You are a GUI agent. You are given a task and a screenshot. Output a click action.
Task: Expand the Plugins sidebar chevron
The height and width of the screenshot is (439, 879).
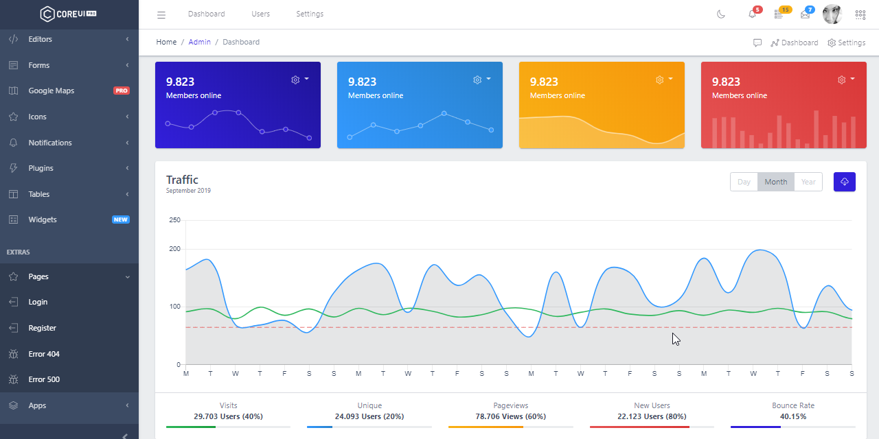click(x=127, y=168)
